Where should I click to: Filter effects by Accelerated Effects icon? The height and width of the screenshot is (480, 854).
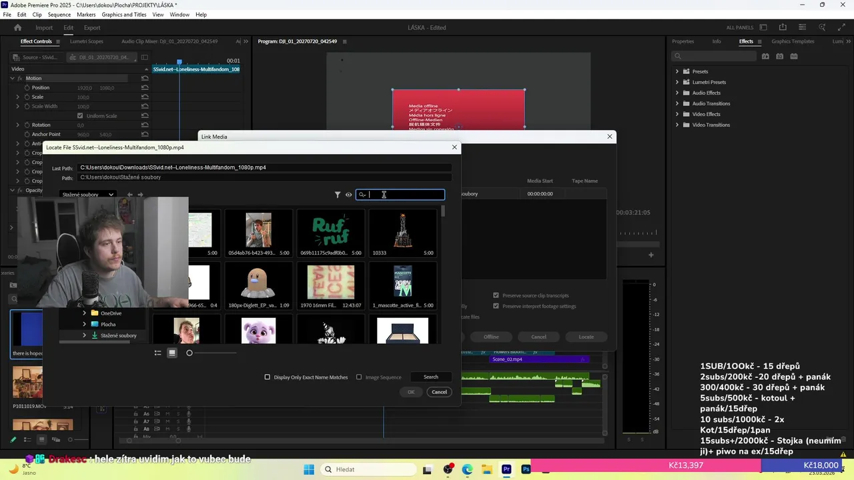767,57
